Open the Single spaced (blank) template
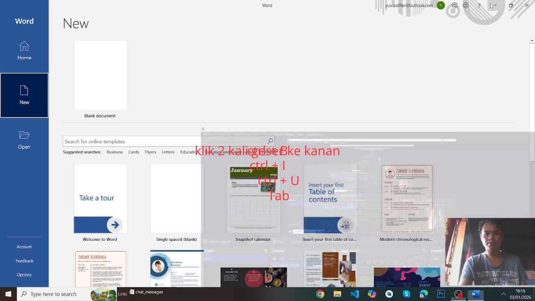Image resolution: width=535 pixels, height=301 pixels. (177, 203)
